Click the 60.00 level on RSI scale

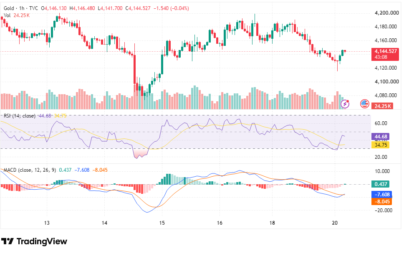coord(381,123)
